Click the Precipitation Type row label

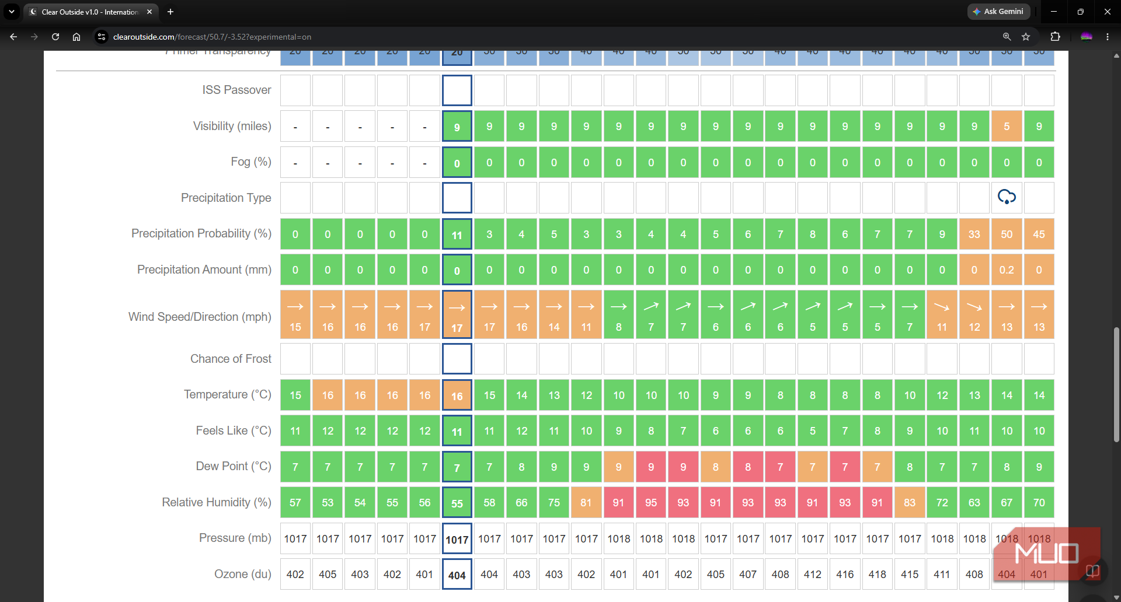pyautogui.click(x=226, y=198)
